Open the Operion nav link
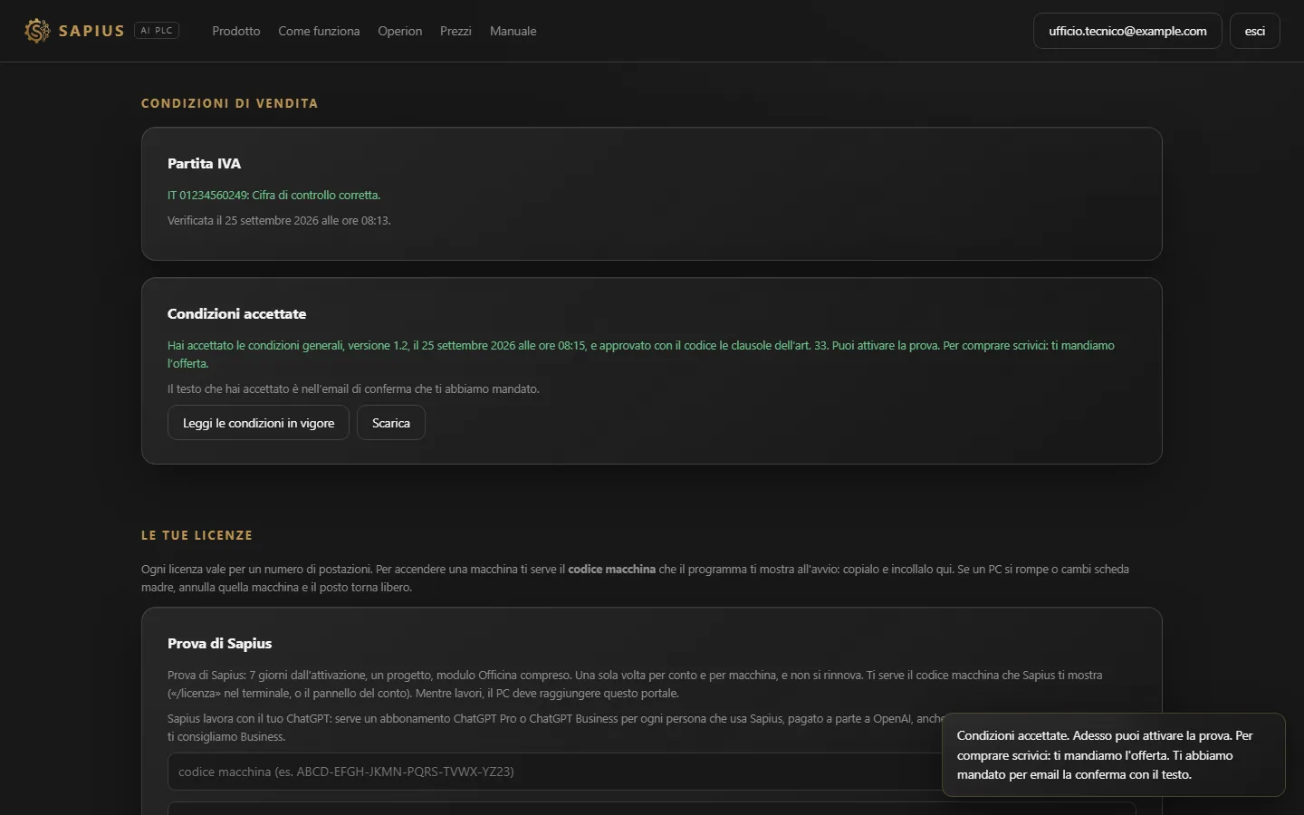Image resolution: width=1304 pixels, height=815 pixels. [x=400, y=31]
